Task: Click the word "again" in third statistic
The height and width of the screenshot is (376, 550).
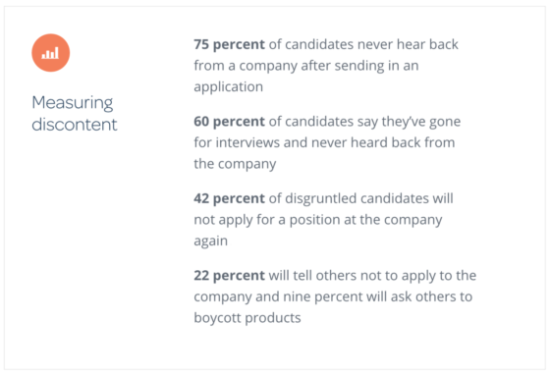Action: pos(211,242)
